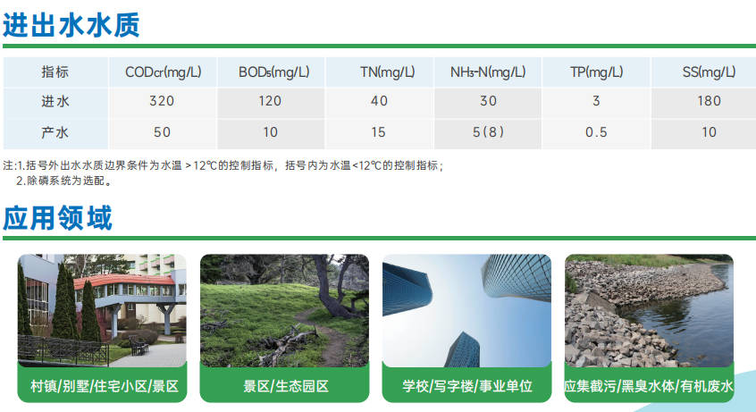The height and width of the screenshot is (412, 756).
Task: Select the TP(mg/L) column header
Action: [596, 71]
